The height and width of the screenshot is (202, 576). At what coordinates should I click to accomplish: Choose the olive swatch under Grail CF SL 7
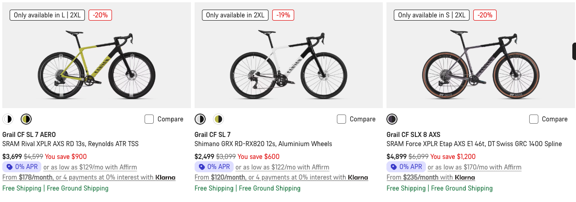[218, 119]
